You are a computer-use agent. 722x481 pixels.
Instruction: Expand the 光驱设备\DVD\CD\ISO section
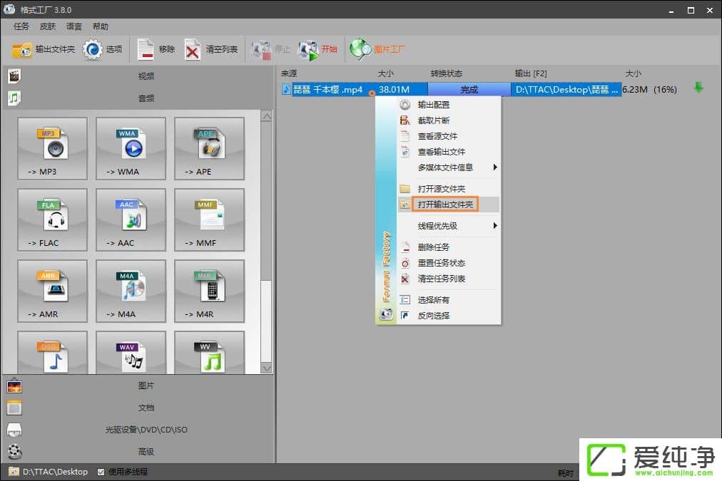tap(146, 430)
